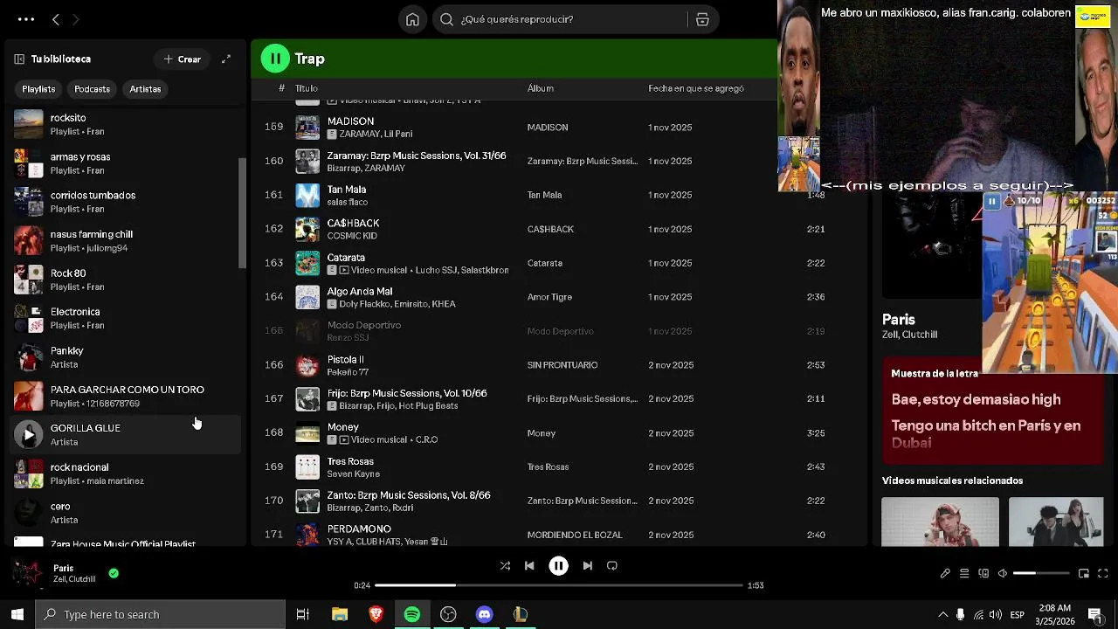
Task: Mute with the volume speaker icon
Action: click(1003, 574)
